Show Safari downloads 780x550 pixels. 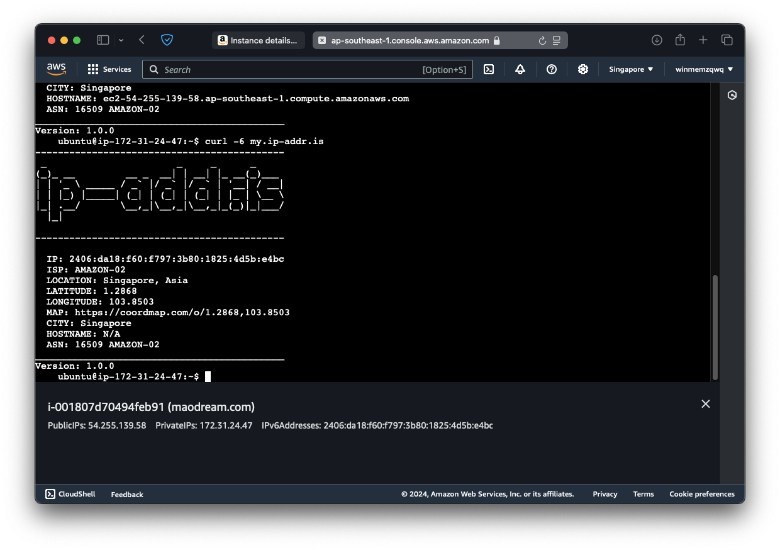657,40
